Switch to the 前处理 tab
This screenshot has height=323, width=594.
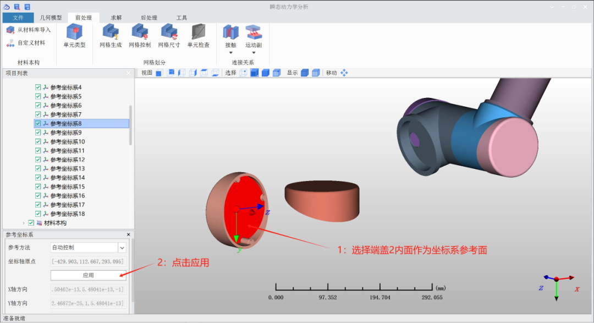click(x=84, y=18)
